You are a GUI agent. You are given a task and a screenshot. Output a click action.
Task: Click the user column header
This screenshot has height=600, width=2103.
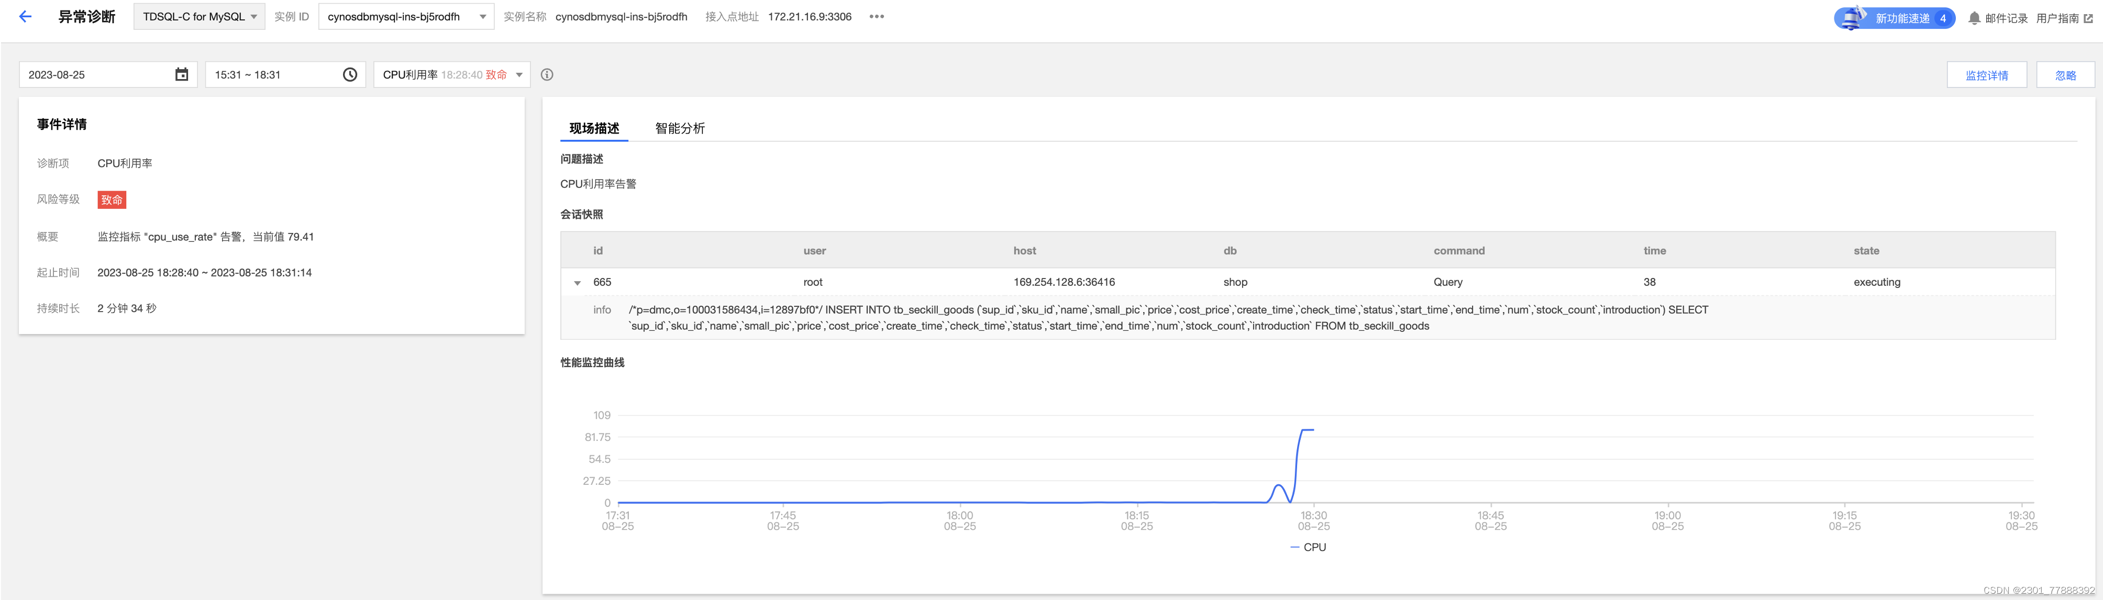click(x=815, y=251)
